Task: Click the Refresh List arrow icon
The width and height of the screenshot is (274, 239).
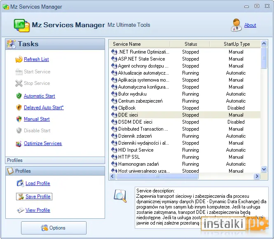Action: pos(19,59)
